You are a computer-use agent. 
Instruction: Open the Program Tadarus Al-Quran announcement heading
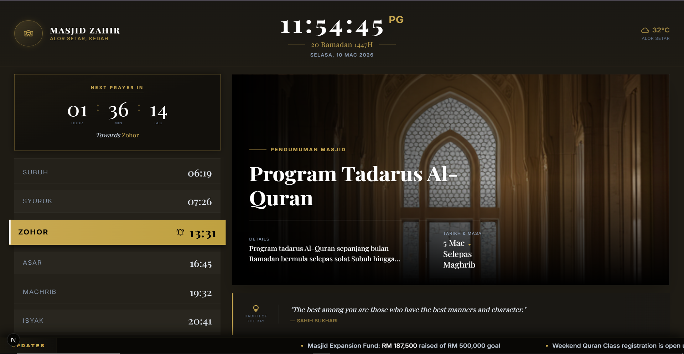click(x=353, y=186)
